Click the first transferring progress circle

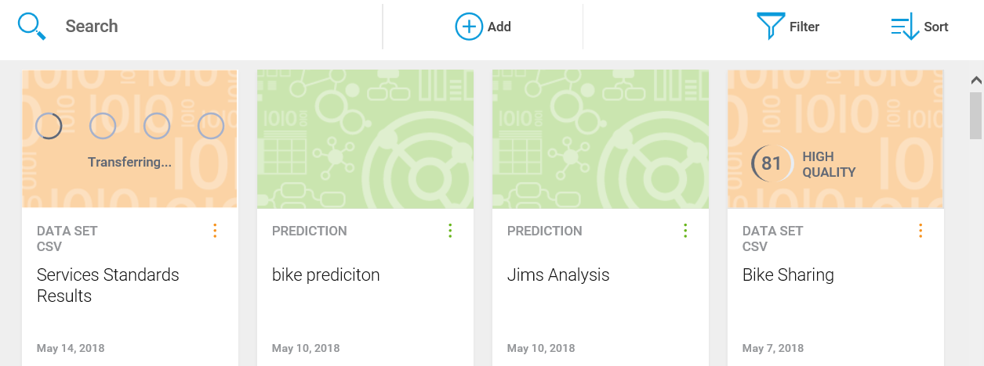click(x=49, y=126)
